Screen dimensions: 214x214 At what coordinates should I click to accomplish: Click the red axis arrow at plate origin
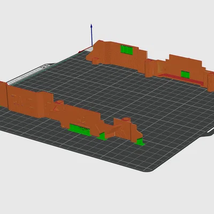click(x=85, y=50)
